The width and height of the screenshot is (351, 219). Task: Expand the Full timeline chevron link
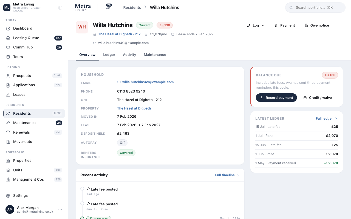(227, 175)
